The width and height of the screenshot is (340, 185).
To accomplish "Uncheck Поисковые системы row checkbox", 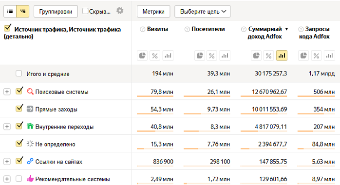I will [19, 91].
